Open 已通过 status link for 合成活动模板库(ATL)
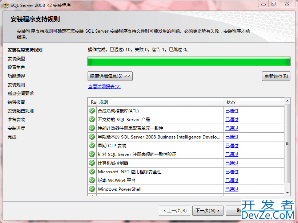The width and height of the screenshot is (298, 223). tap(231, 111)
